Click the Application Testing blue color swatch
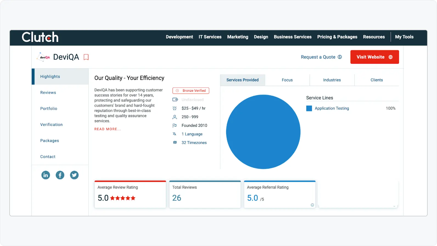 309,108
